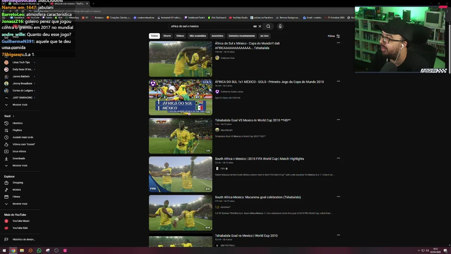Open F1 Schedule 2026 bookmark

pyautogui.click(x=334, y=18)
